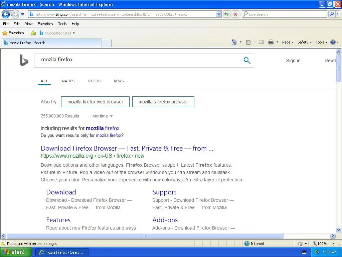
Task: Open the Tools menu in menu bar
Action: pos(62,24)
